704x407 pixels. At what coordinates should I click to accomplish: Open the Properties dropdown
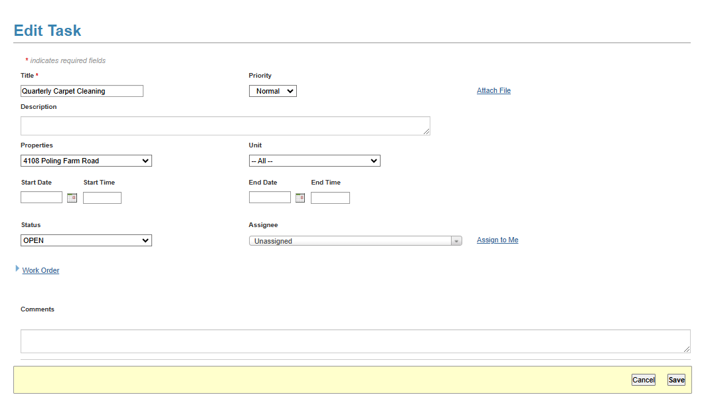click(86, 161)
